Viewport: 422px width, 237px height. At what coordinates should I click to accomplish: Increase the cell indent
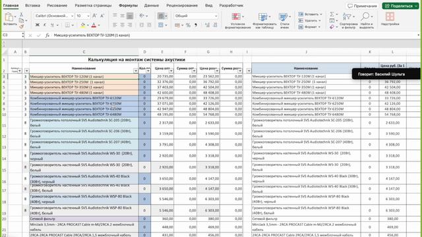point(149,25)
